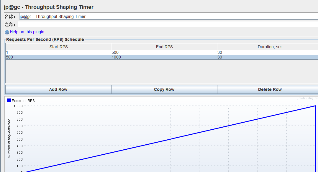Click the Start RPS column header
The height and width of the screenshot is (172, 318).
pos(58,47)
